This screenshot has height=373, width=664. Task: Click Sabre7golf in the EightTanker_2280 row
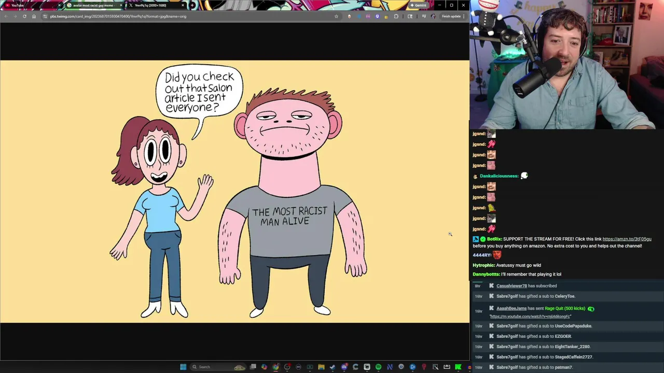tap(507, 347)
